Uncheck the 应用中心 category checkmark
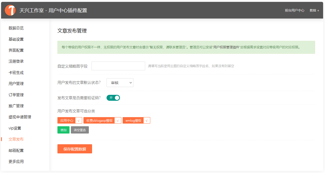Image resolution: width=325 pixels, height=173 pixels. (79, 121)
